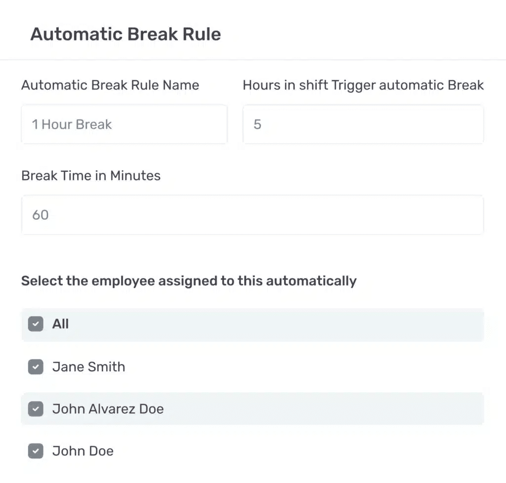The width and height of the screenshot is (506, 483).
Task: Click the empty area right of Jane Smith
Action: pos(303,367)
